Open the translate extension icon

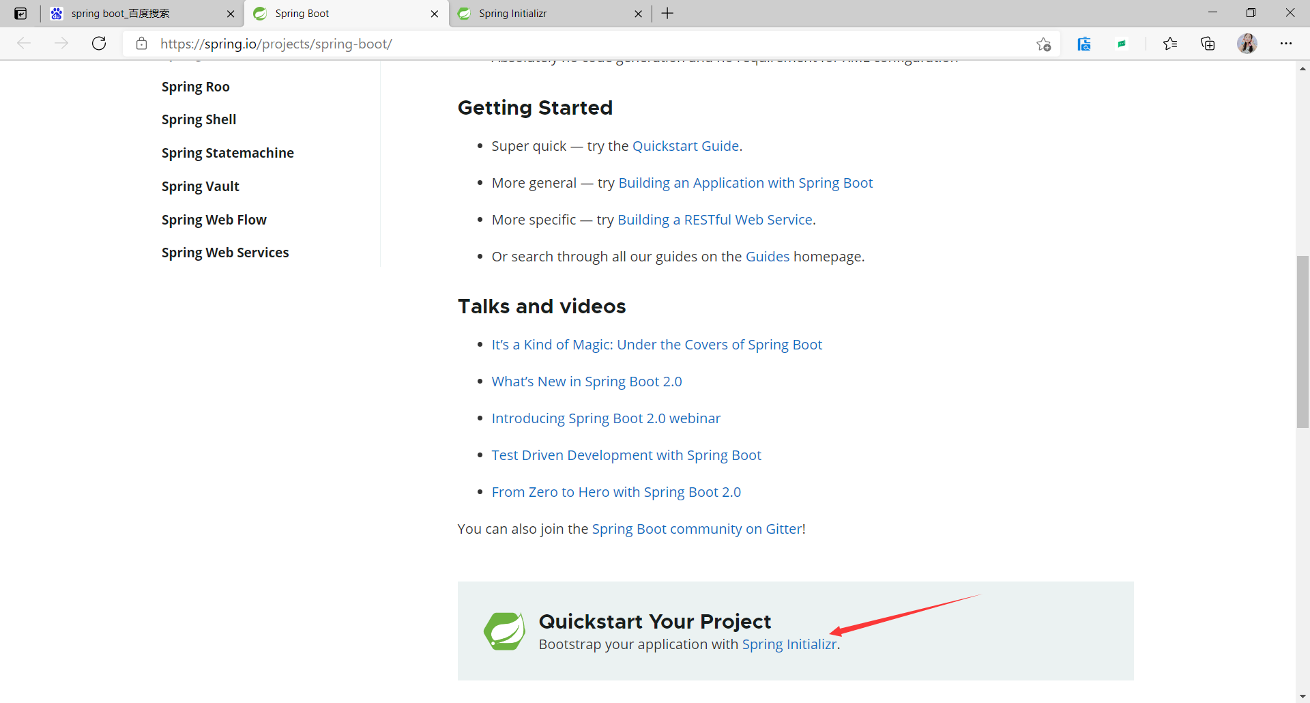(x=1084, y=44)
